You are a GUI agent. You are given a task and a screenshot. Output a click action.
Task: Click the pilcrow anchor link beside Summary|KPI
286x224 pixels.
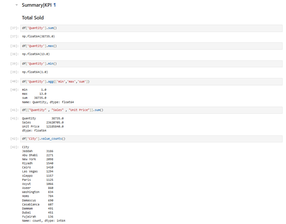pos(55,5)
